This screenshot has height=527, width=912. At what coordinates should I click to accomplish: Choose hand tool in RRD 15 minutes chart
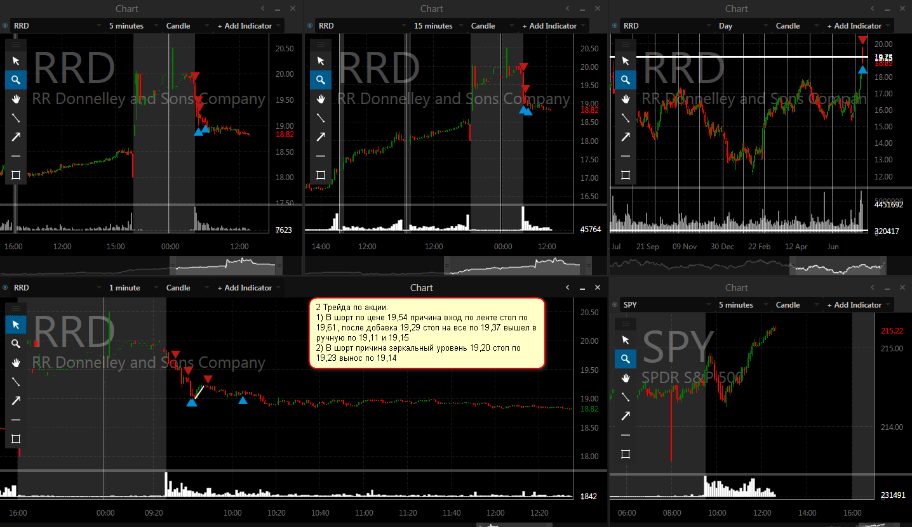[321, 99]
